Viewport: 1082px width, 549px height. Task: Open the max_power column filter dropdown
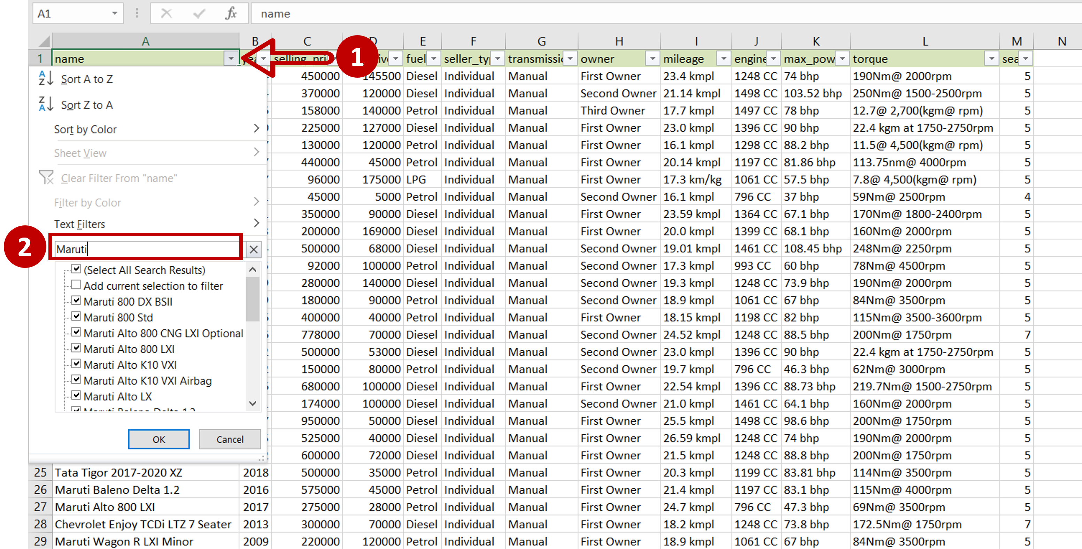tap(842, 59)
